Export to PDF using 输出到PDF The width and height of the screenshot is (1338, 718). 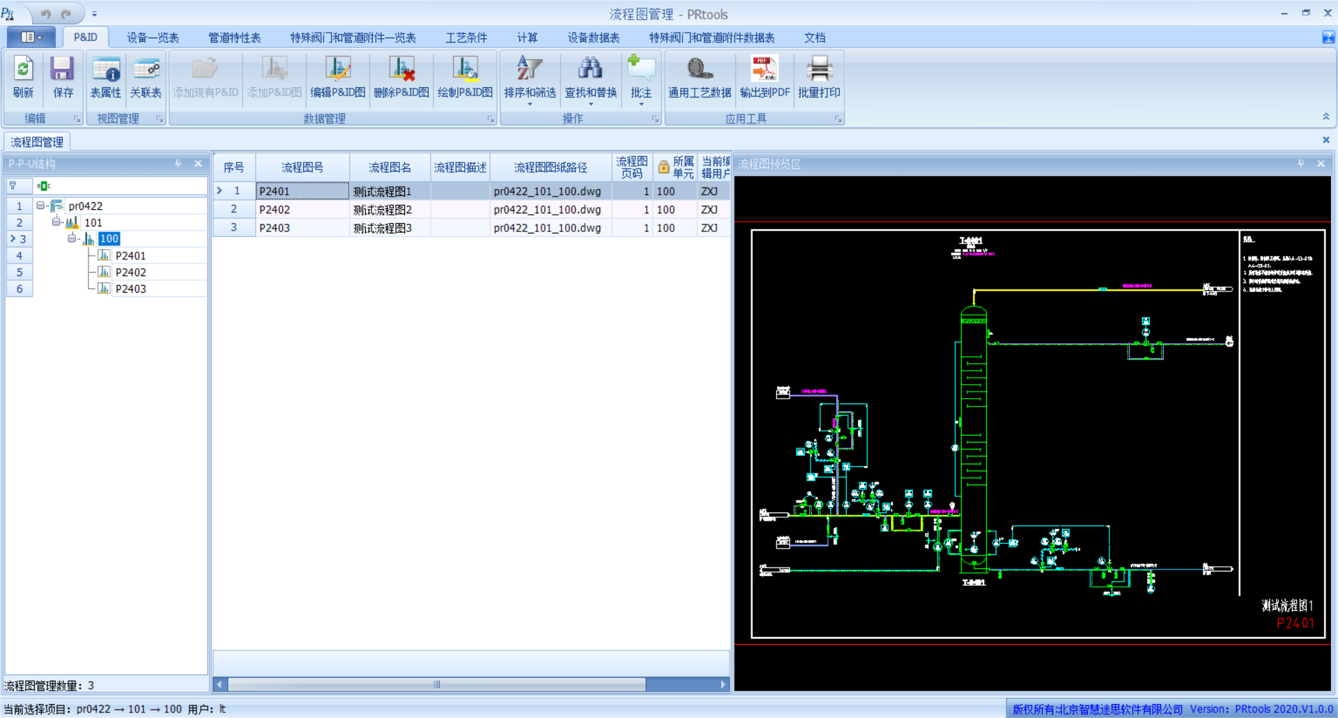click(x=764, y=70)
